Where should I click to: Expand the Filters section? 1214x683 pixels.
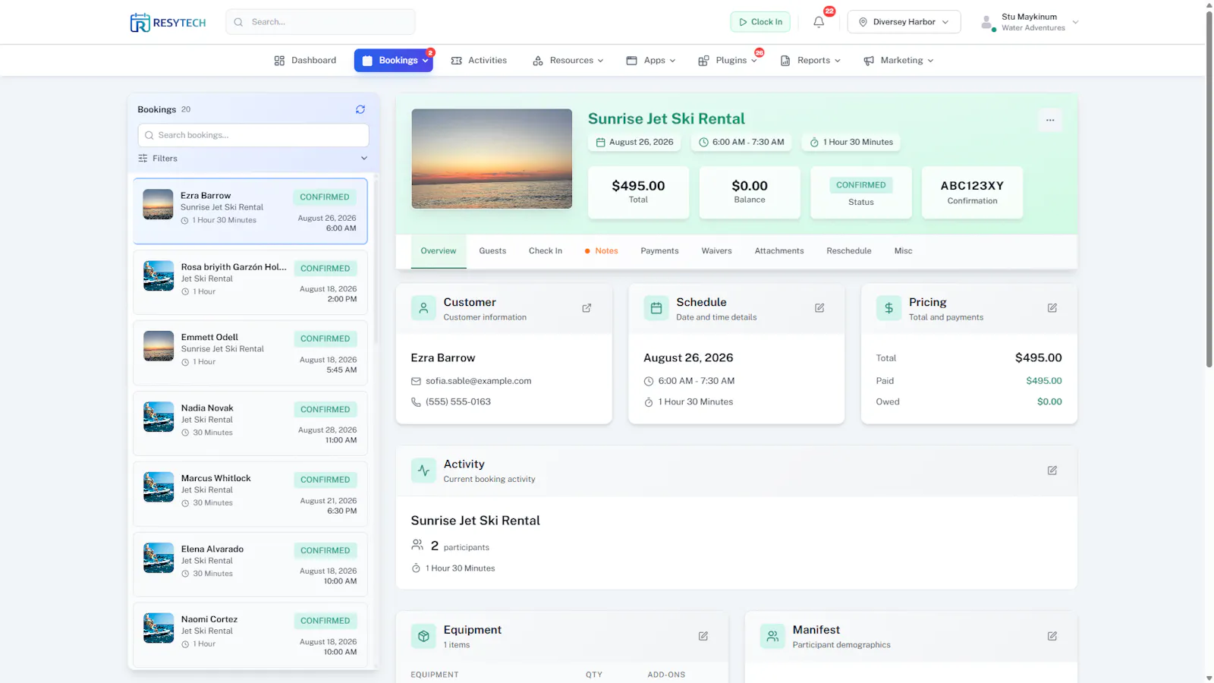253,159
